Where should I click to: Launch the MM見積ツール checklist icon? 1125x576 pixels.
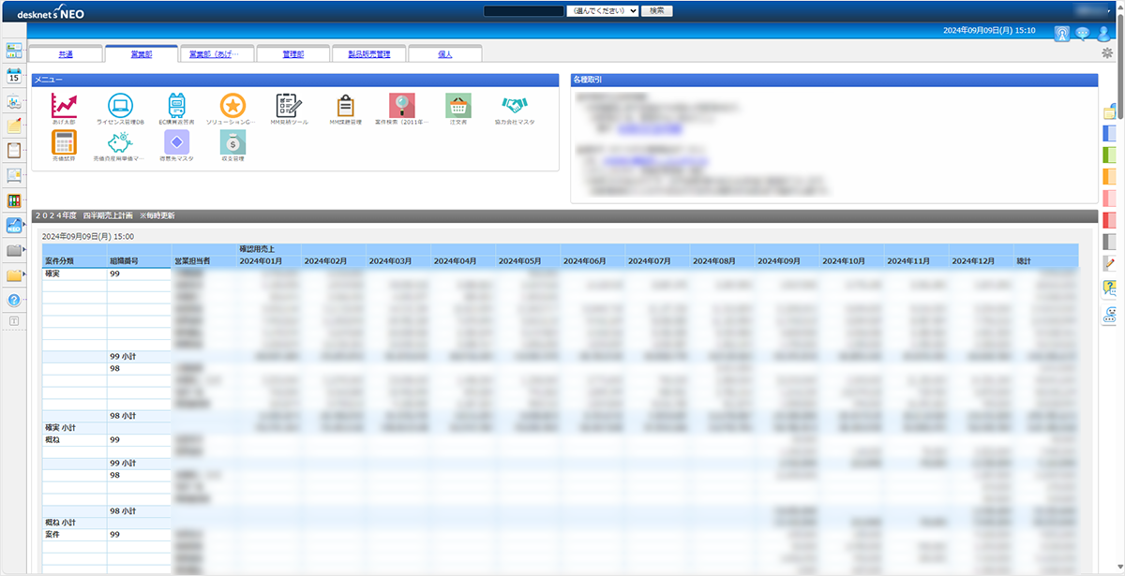[289, 106]
